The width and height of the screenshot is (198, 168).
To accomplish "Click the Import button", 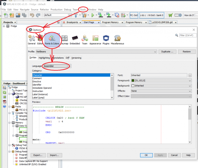I will pos(54,155).
